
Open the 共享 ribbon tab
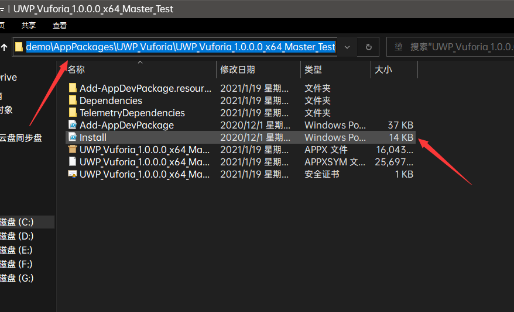click(29, 26)
